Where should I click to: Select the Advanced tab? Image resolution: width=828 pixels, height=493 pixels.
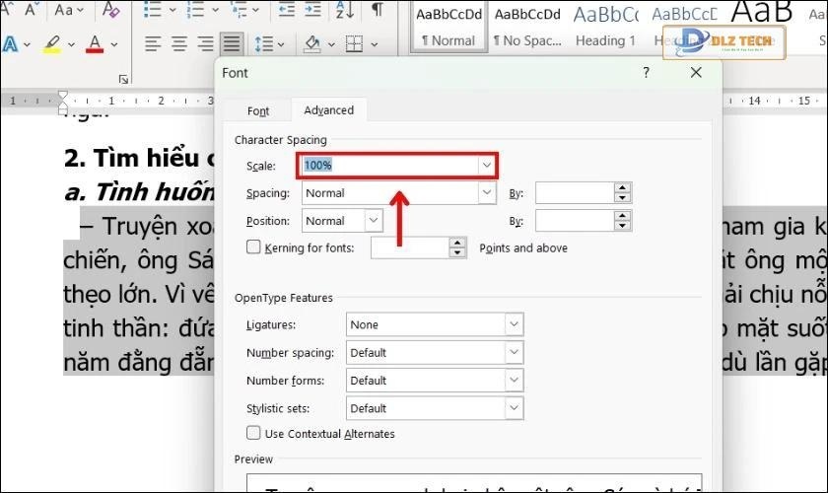click(328, 110)
